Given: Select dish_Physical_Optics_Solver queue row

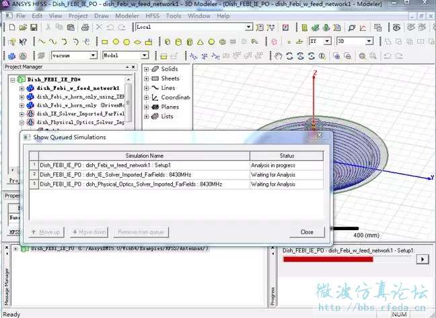Looking at the screenshot, I should point(176,184).
